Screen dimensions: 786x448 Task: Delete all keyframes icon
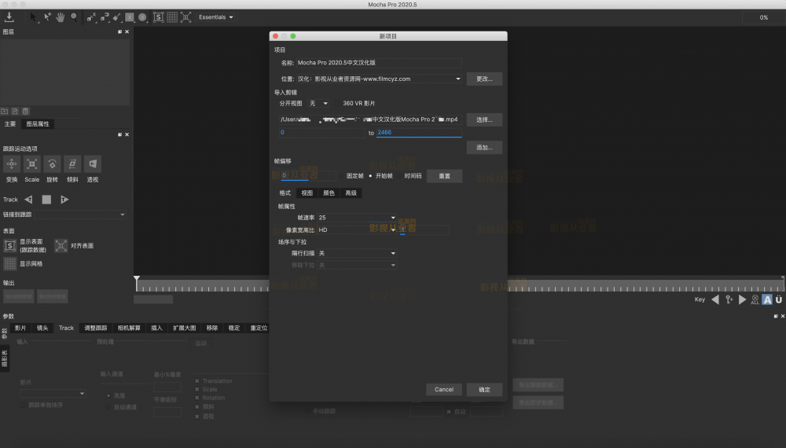755,299
